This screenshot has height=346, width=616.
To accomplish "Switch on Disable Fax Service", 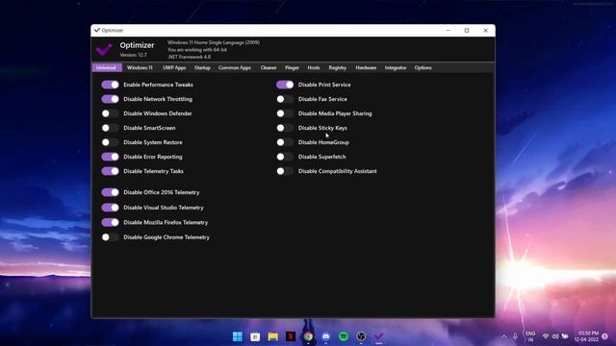I will 285,99.
